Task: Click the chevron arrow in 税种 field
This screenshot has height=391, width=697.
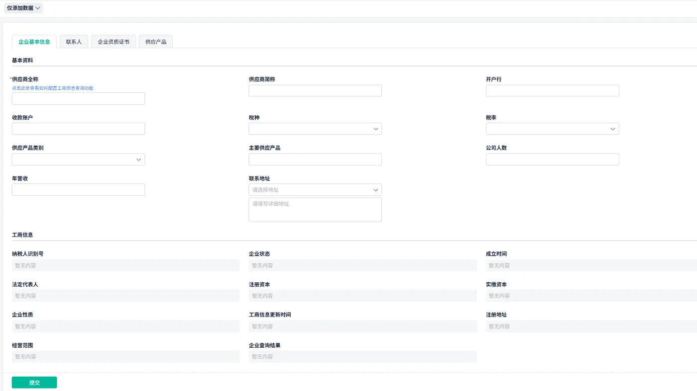Action: (376, 129)
